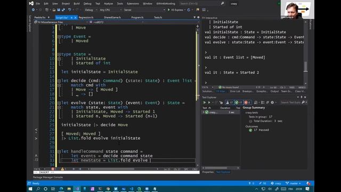This screenshot has width=341, height=192.
Task: Toggle auto-hide pin of Test Explorer panel
Action: [x=302, y=97]
